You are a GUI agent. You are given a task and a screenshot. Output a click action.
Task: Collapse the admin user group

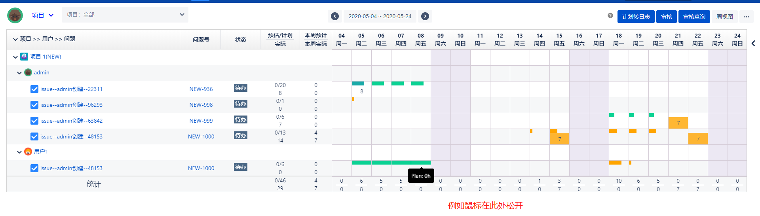pyautogui.click(x=19, y=73)
